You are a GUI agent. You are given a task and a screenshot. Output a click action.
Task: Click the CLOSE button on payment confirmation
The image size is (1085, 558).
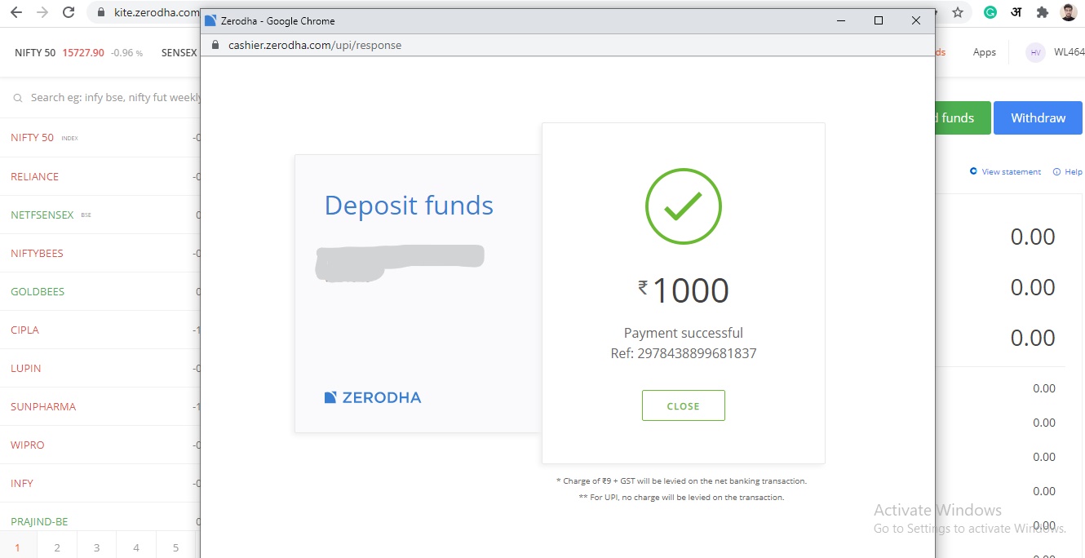(684, 405)
